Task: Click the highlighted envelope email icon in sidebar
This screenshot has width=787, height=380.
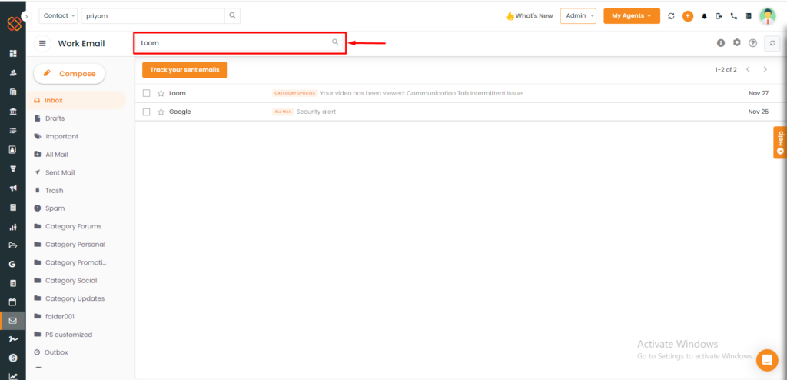Action: click(x=13, y=320)
